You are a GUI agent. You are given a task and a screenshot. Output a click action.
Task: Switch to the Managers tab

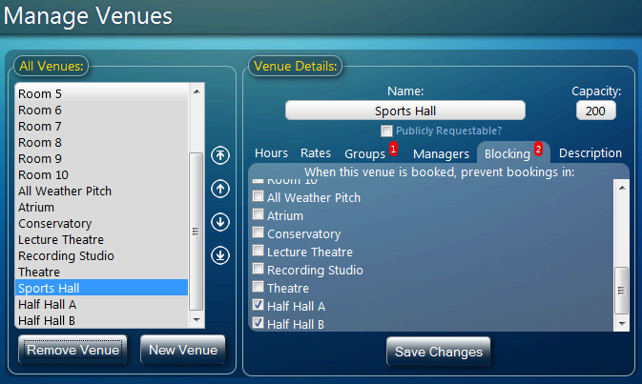click(x=441, y=154)
